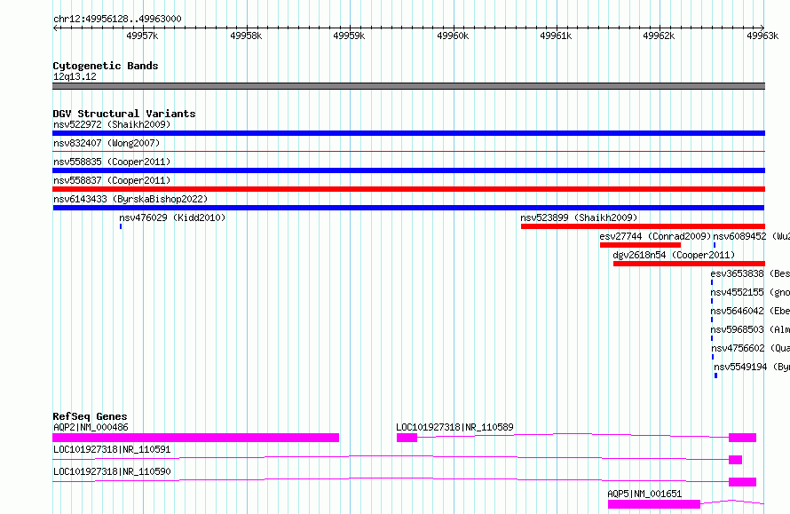Select the dgv2618n54 (Cooper2011) red bar
790x514 pixels.
click(689, 264)
